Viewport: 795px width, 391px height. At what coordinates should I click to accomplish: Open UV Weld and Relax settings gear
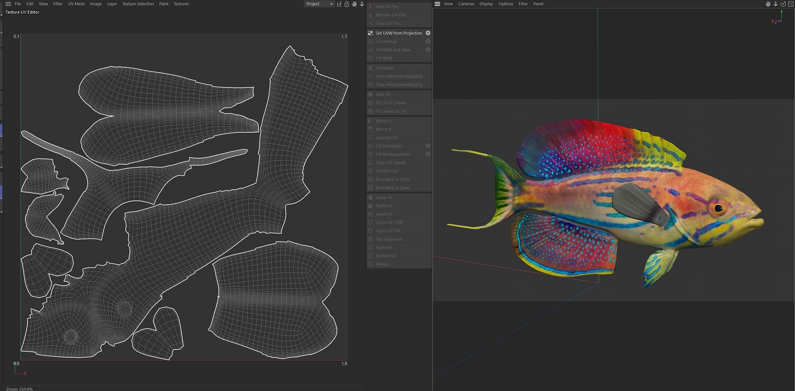[428, 50]
